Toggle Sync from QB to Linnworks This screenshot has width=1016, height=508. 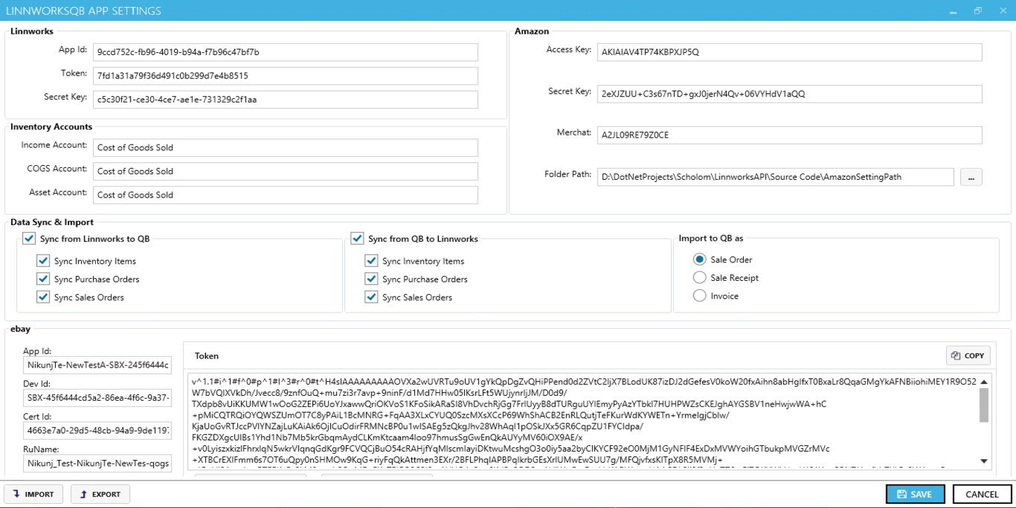coord(357,238)
